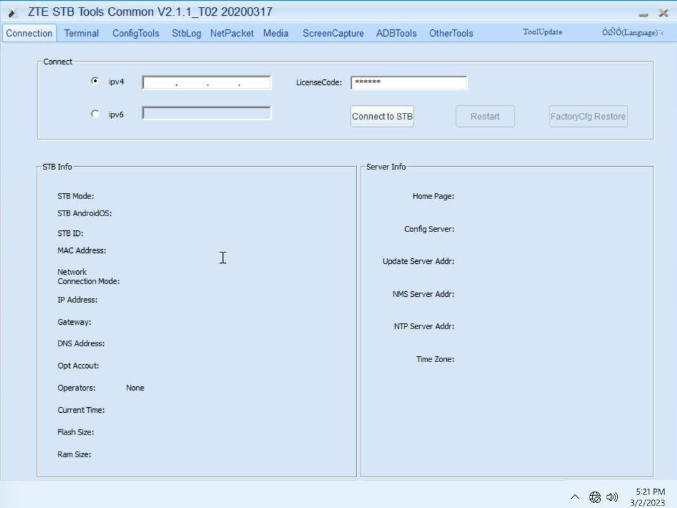677x508 pixels.
Task: Open the volume speaker tray icon
Action: 612,497
